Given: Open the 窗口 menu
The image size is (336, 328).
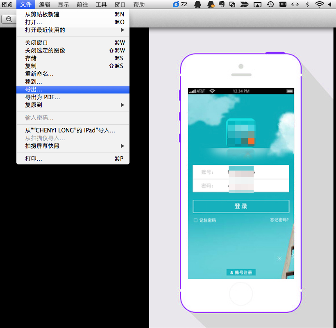Looking at the screenshot, I should (120, 4).
